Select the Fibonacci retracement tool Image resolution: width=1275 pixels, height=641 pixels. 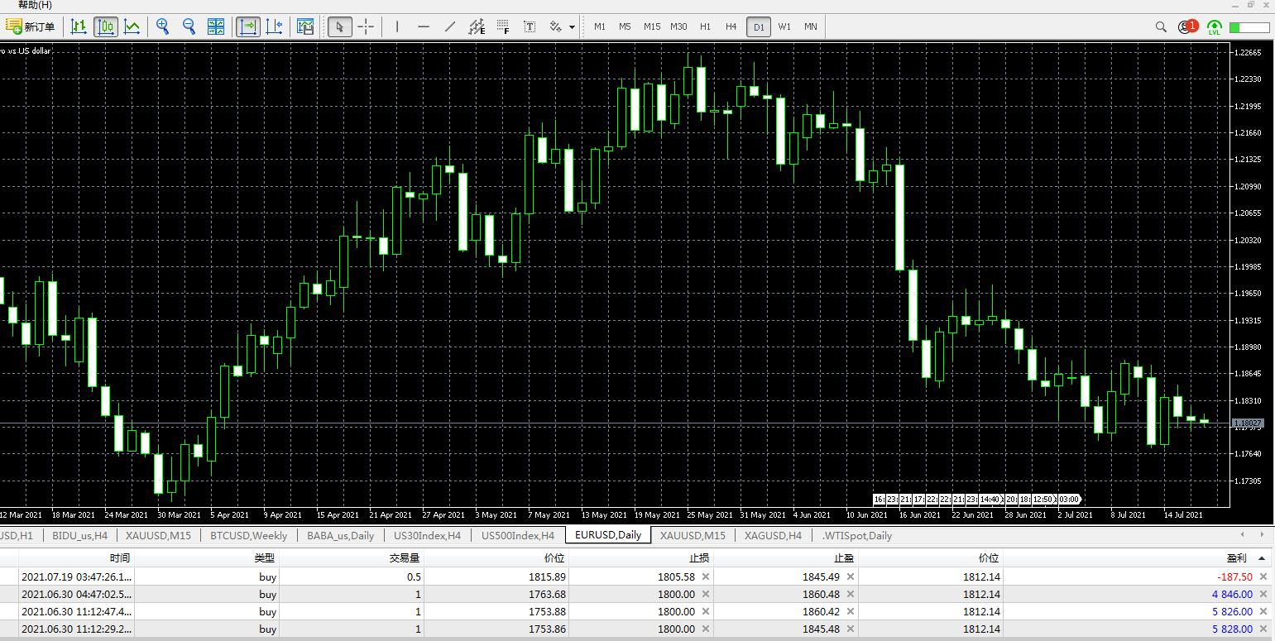[x=503, y=26]
